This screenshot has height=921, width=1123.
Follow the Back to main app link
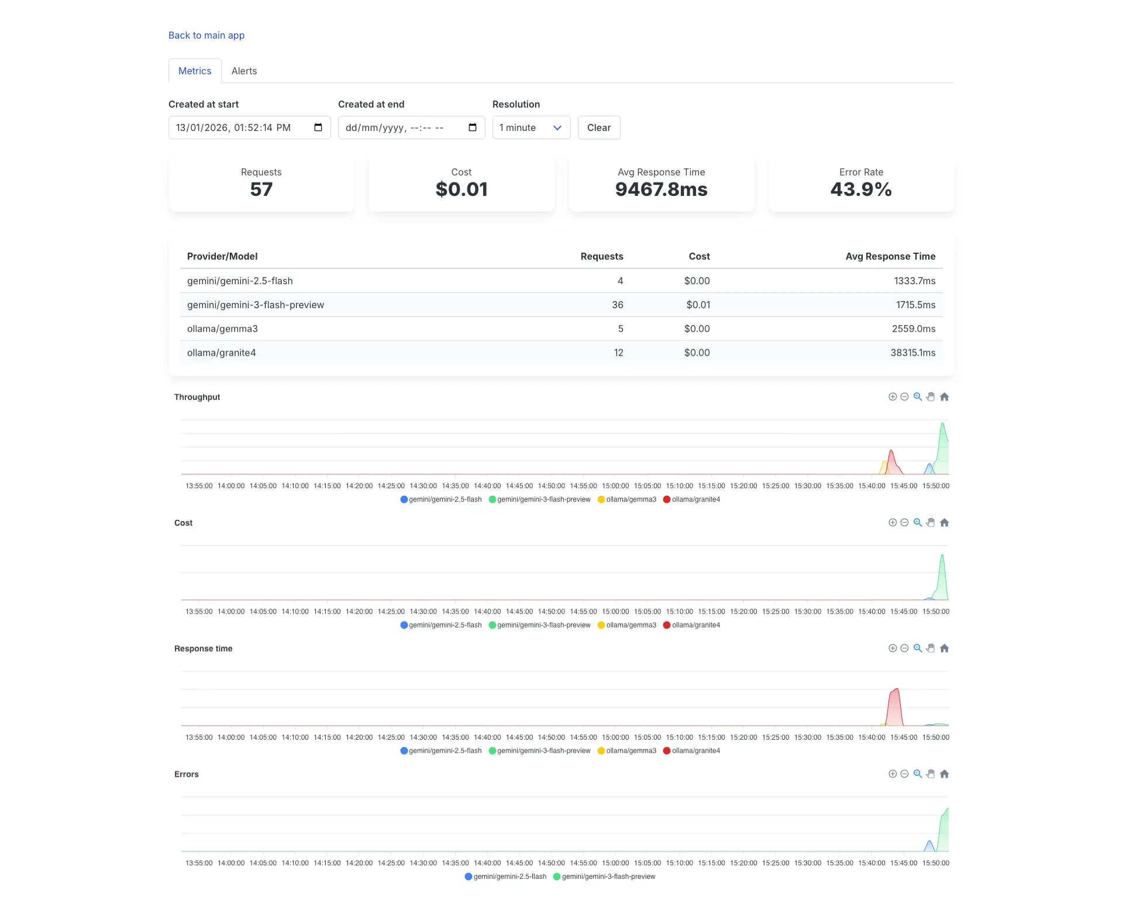[x=206, y=35]
